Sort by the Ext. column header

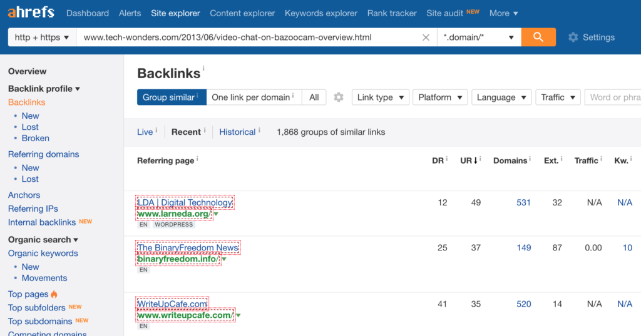[551, 161]
